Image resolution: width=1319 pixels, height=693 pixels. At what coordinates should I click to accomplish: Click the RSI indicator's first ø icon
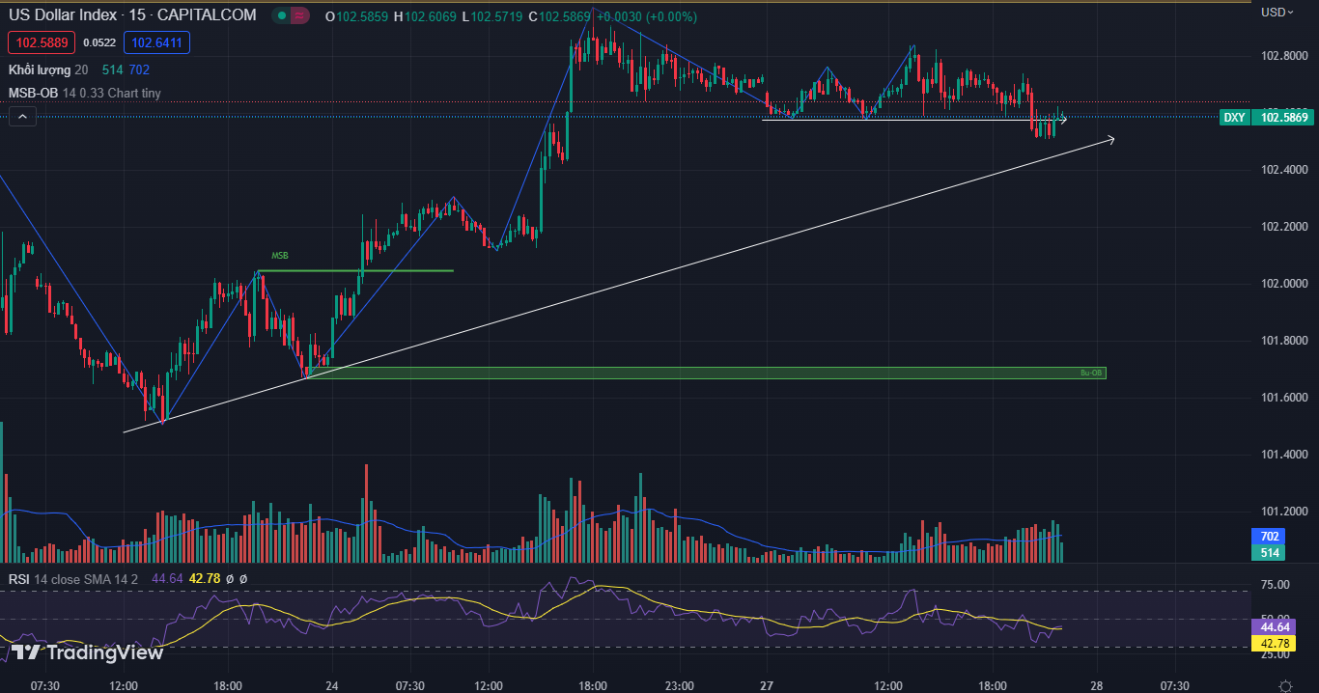point(231,579)
